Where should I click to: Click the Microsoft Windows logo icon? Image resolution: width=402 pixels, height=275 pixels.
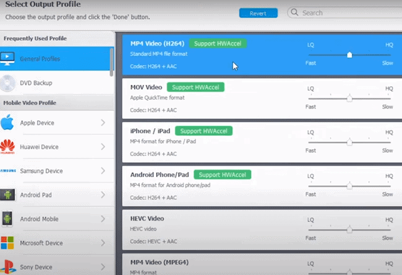[7, 243]
